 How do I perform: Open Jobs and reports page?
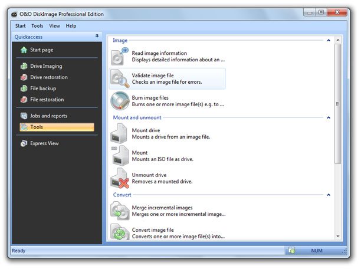click(48, 116)
